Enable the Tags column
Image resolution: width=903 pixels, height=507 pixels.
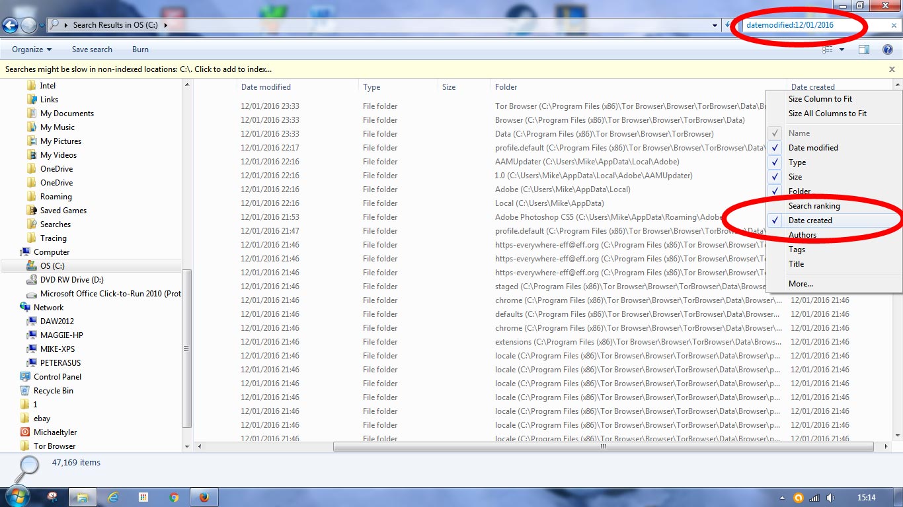834,250
